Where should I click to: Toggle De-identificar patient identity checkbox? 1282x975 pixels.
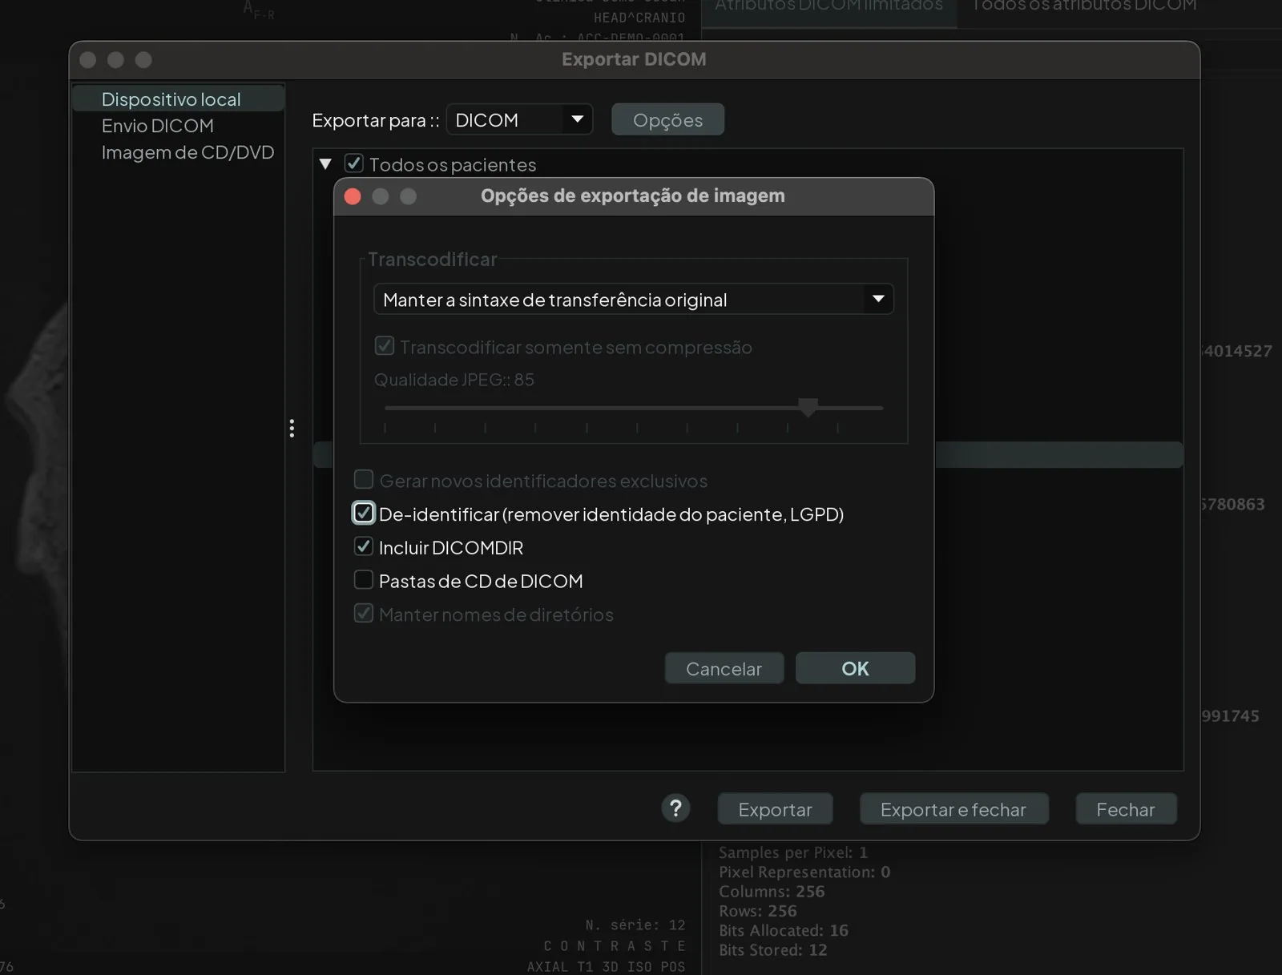coord(364,513)
